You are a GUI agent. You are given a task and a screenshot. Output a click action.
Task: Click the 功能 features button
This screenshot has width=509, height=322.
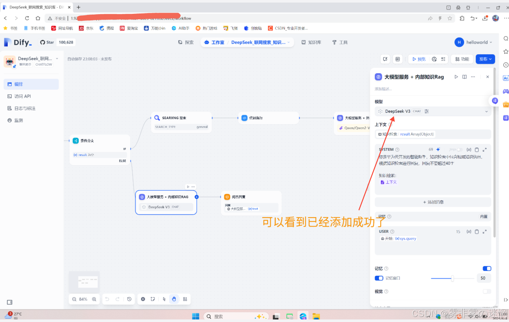pos(462,59)
